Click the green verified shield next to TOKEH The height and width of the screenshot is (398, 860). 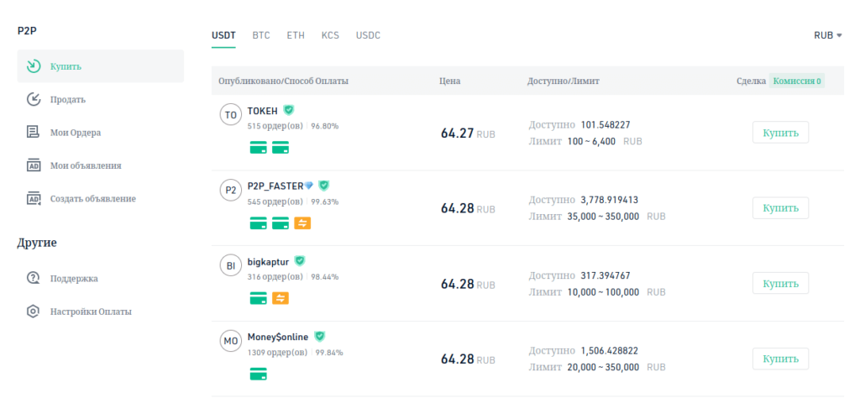(289, 110)
